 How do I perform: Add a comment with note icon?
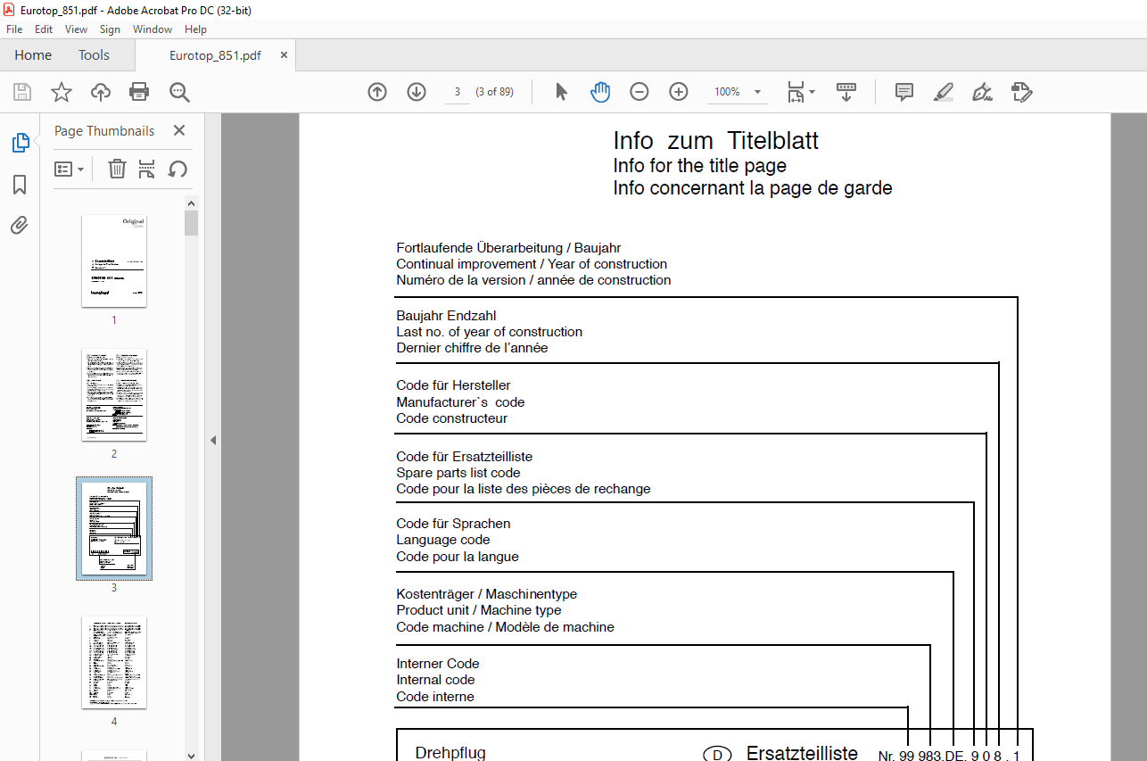[904, 92]
